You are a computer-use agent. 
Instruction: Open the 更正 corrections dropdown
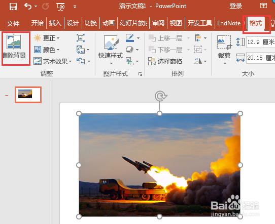[47, 38]
